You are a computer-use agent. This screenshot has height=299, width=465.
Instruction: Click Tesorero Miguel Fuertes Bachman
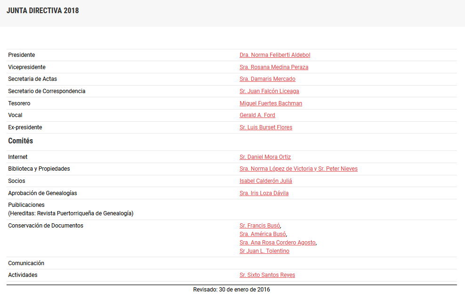tap(271, 103)
